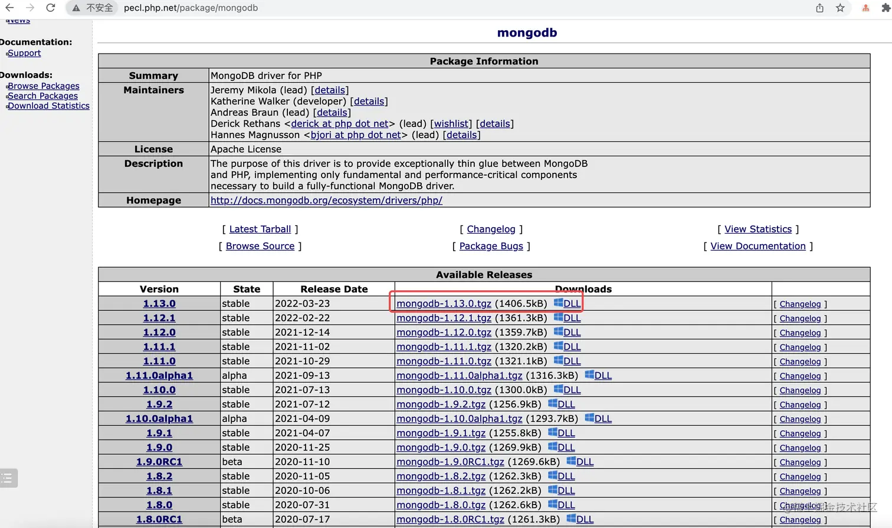The height and width of the screenshot is (528, 892).
Task: Download mongodb-1.13.0.tgz tarball
Action: (x=444, y=303)
